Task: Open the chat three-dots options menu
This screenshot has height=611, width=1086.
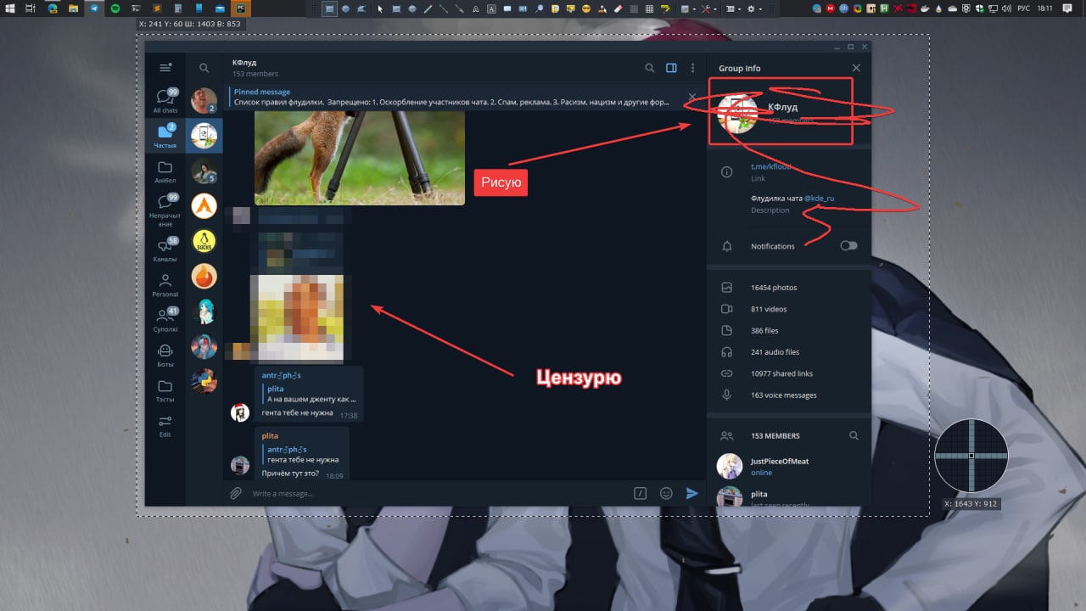Action: [x=692, y=68]
